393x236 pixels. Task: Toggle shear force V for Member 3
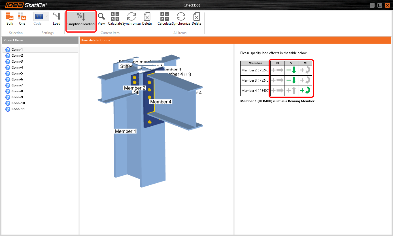[291, 80]
